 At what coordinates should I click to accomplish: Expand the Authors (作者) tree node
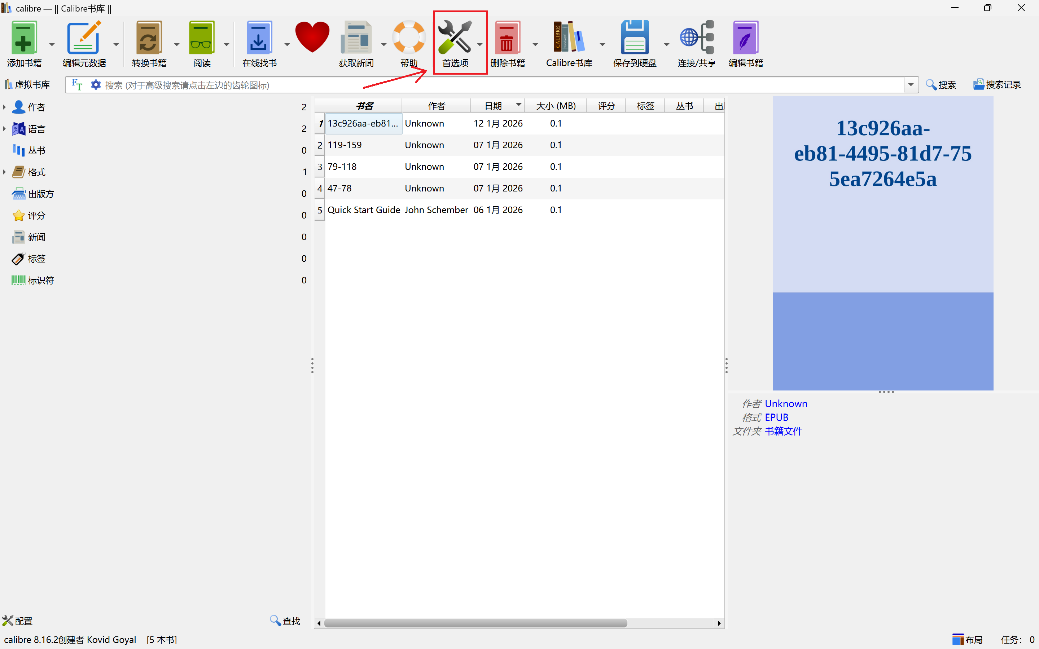pos(4,107)
